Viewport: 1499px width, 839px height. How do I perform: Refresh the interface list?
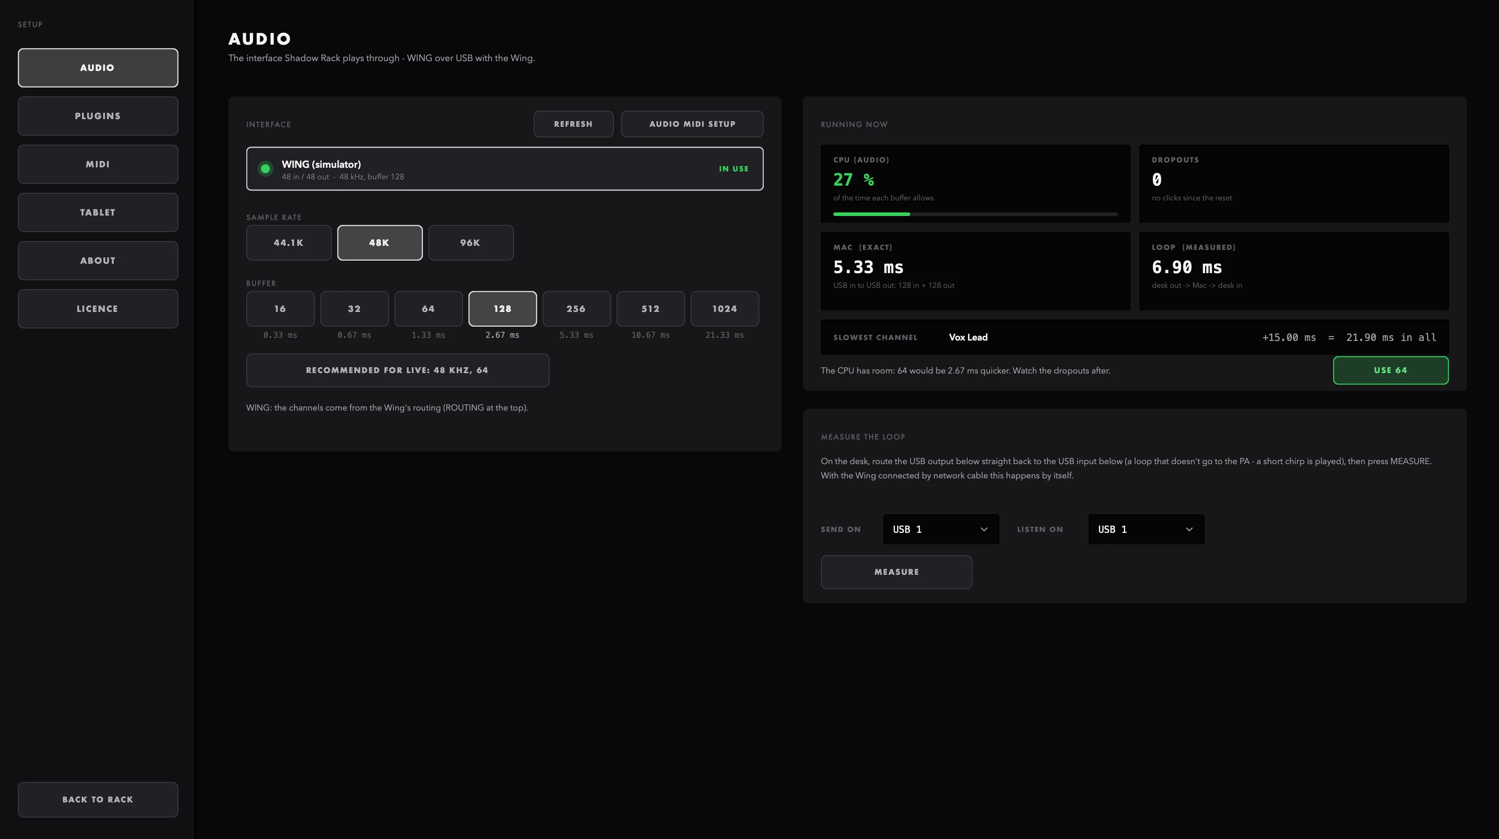(x=573, y=124)
